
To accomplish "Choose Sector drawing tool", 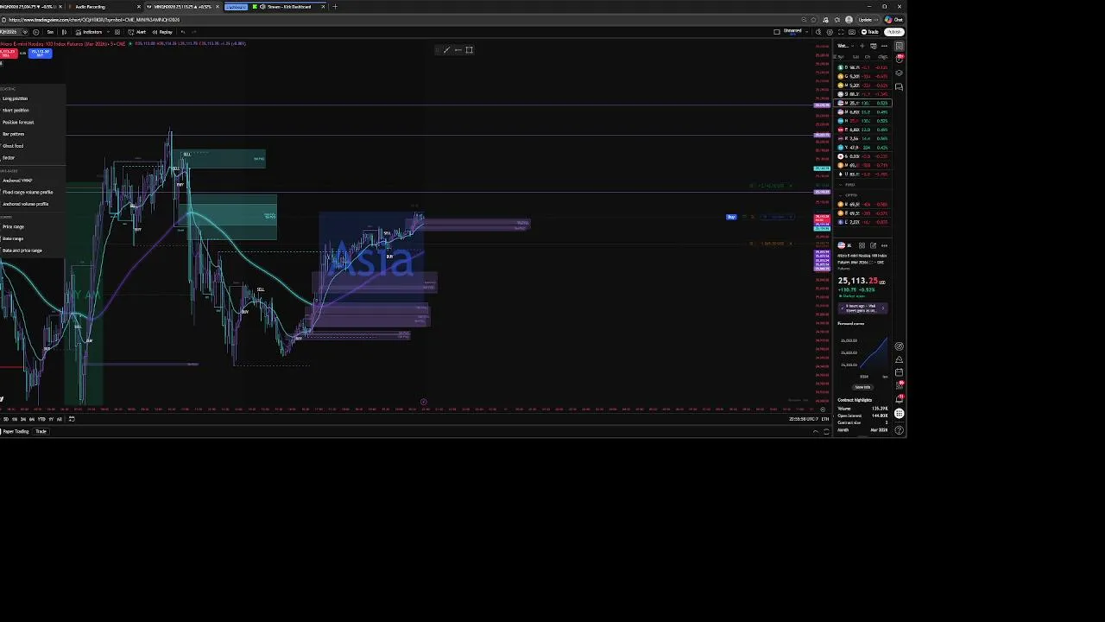I will coord(9,157).
